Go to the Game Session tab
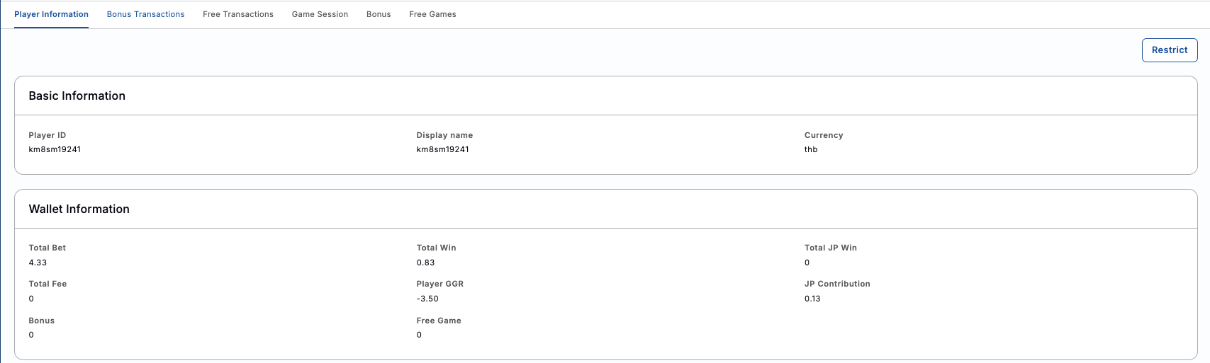 320,14
